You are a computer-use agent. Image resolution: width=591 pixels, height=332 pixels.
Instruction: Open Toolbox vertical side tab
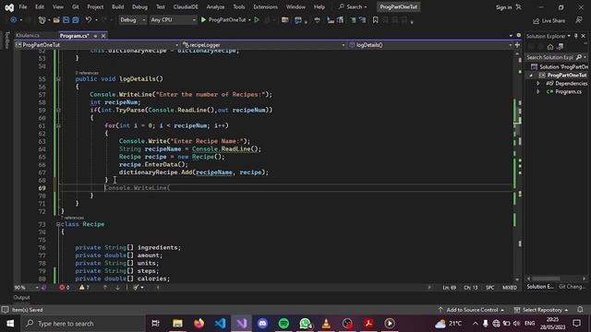tap(6, 41)
